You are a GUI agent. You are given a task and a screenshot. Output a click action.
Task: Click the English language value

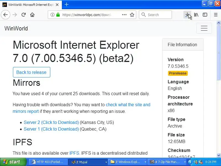(175, 88)
